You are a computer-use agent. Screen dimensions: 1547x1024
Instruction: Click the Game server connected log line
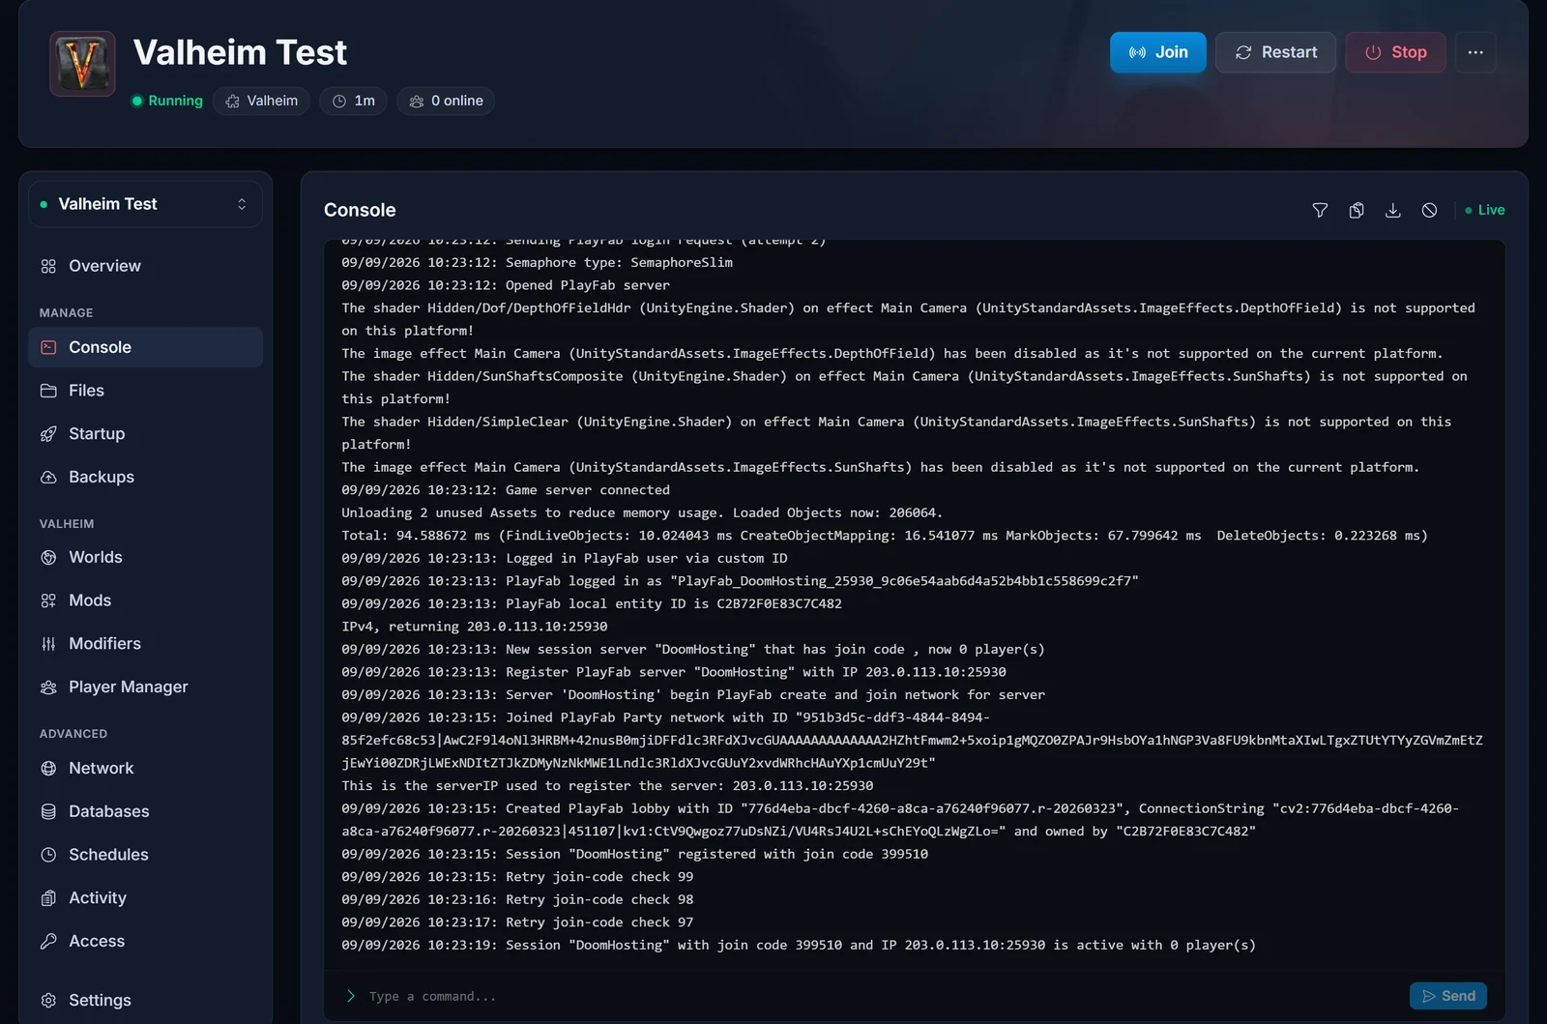point(506,490)
